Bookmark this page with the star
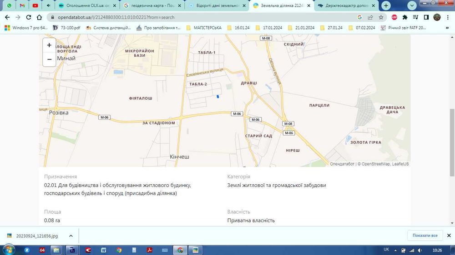Screen dimensions: 455x255 pos(381,17)
